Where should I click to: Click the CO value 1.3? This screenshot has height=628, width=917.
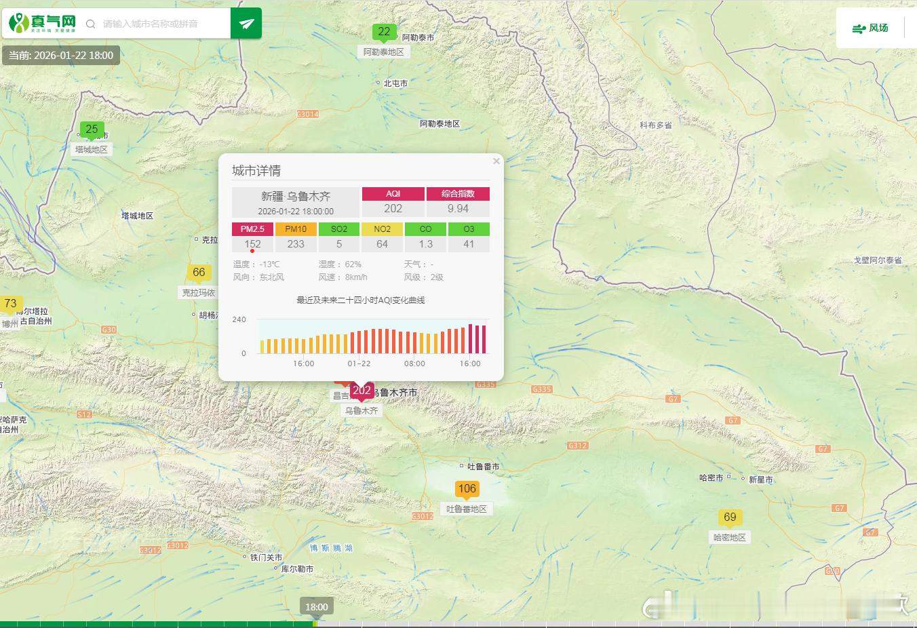click(x=426, y=244)
